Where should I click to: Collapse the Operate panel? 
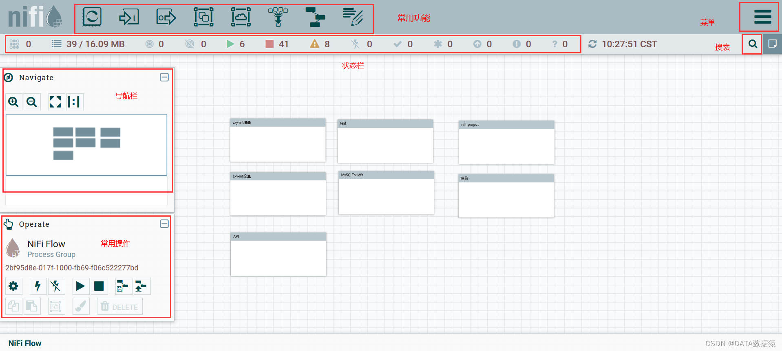[164, 224]
